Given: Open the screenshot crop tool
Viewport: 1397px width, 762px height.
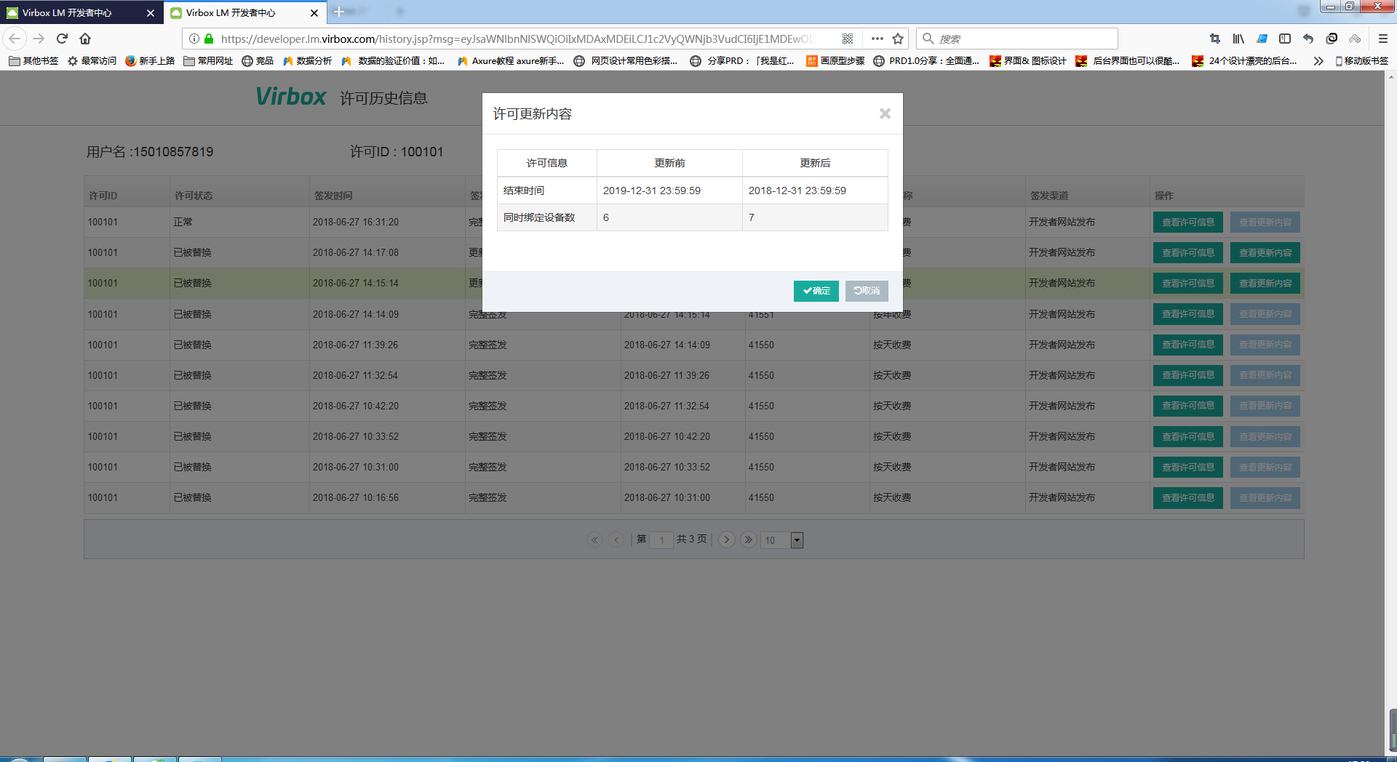Looking at the screenshot, I should click(1214, 39).
